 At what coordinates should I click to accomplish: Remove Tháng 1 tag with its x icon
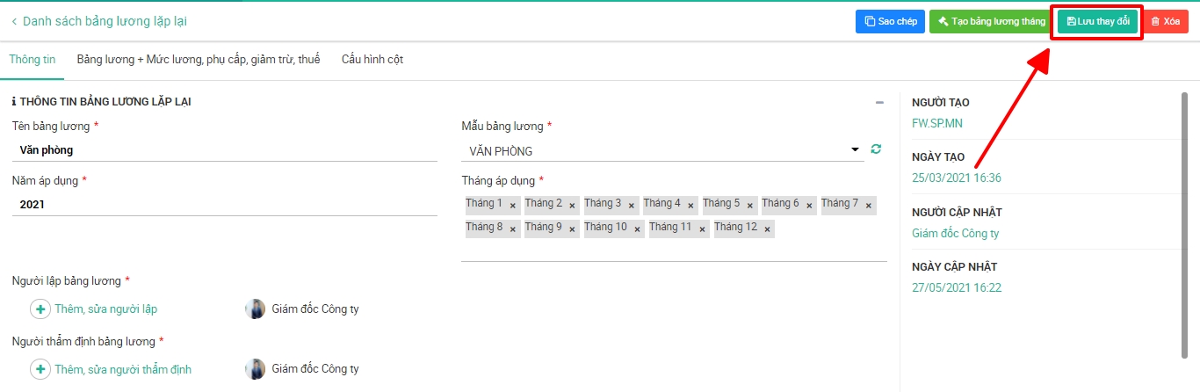513,206
